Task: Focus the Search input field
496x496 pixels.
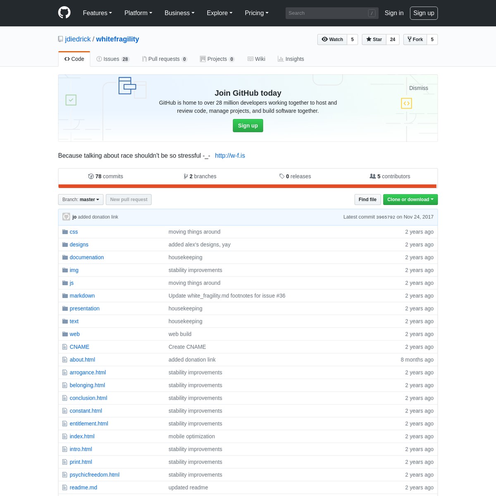Action: click(x=332, y=13)
